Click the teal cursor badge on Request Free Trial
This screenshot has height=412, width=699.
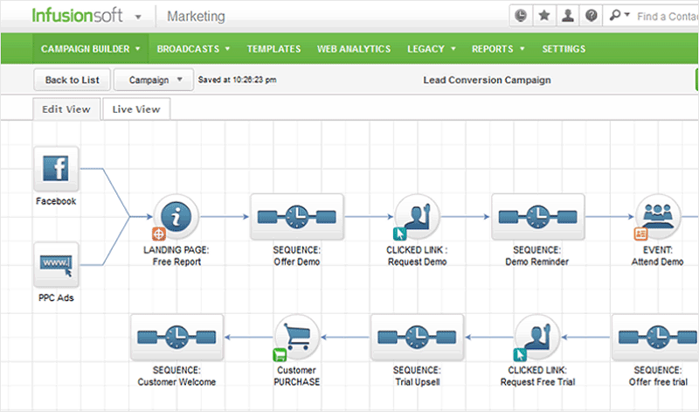[x=520, y=355]
